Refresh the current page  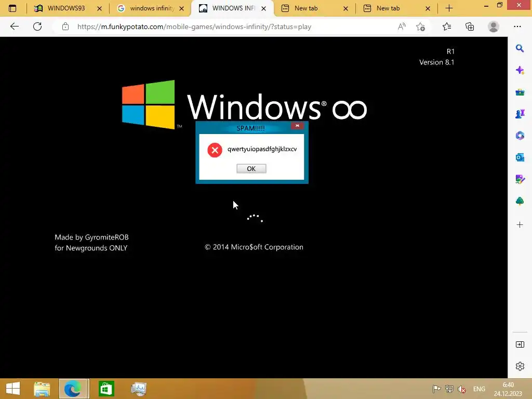pyautogui.click(x=37, y=26)
